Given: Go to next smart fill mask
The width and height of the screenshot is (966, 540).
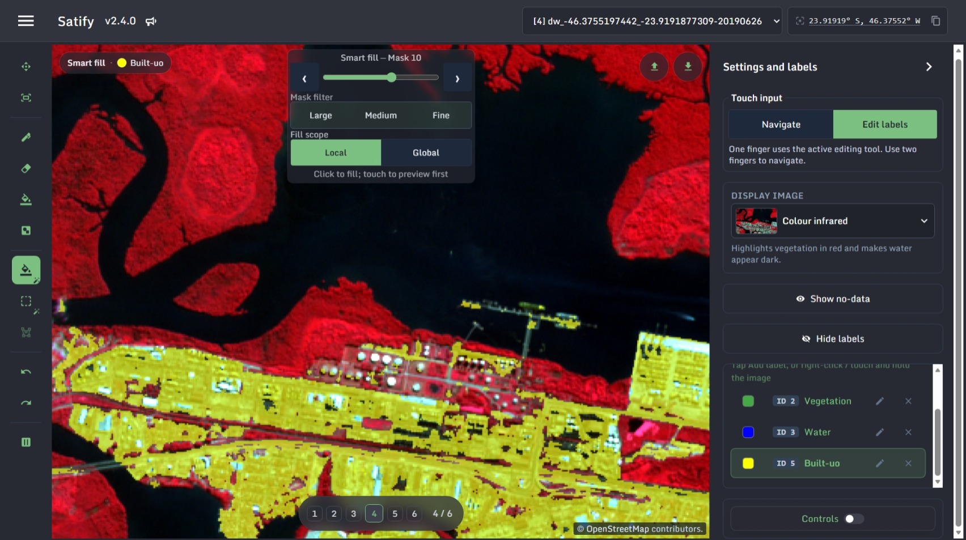Looking at the screenshot, I should 457,78.
